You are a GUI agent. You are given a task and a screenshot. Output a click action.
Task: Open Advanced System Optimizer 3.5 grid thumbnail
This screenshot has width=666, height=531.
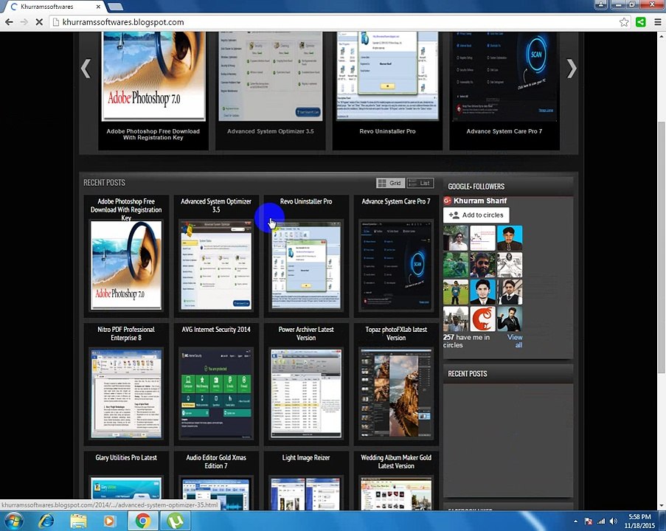tap(216, 265)
